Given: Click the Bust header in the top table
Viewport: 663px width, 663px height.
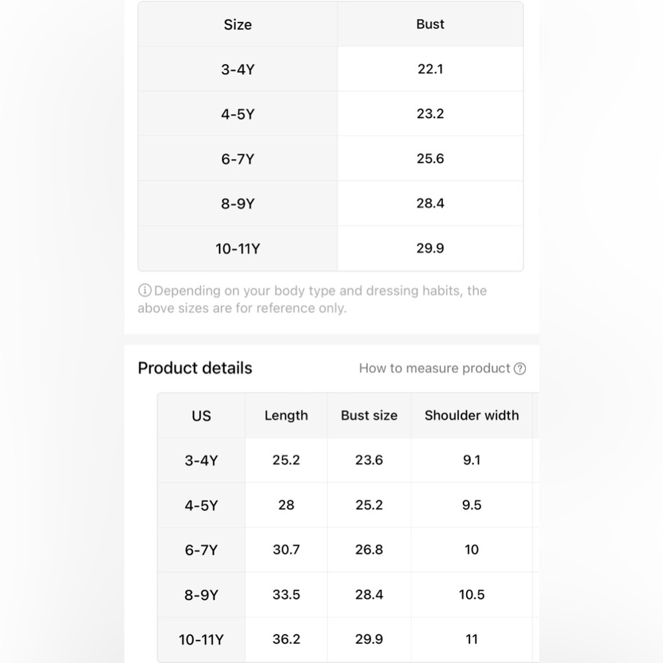Looking at the screenshot, I should (x=430, y=24).
